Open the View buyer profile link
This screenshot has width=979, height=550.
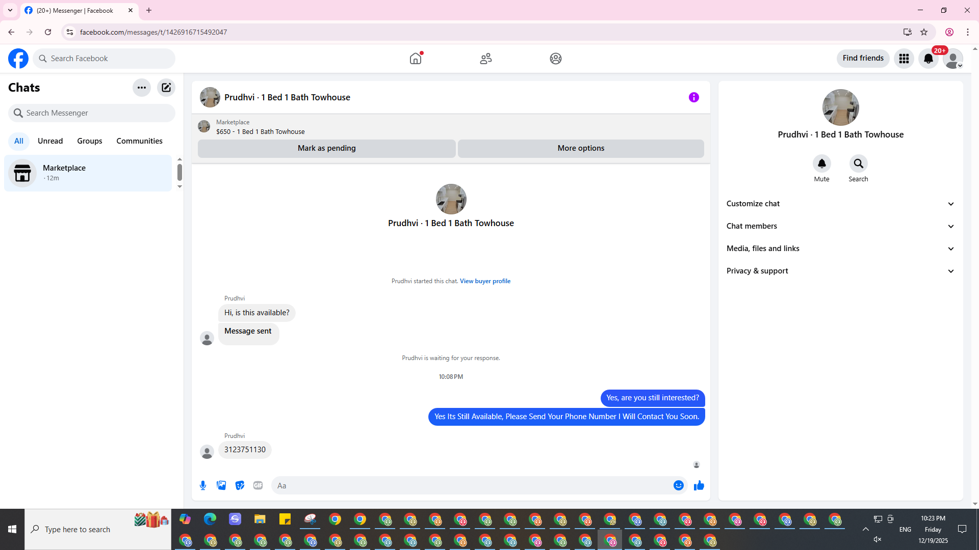point(485,281)
